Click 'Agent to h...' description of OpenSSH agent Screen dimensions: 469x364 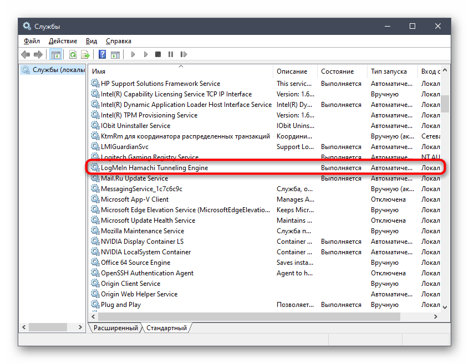tap(294, 273)
